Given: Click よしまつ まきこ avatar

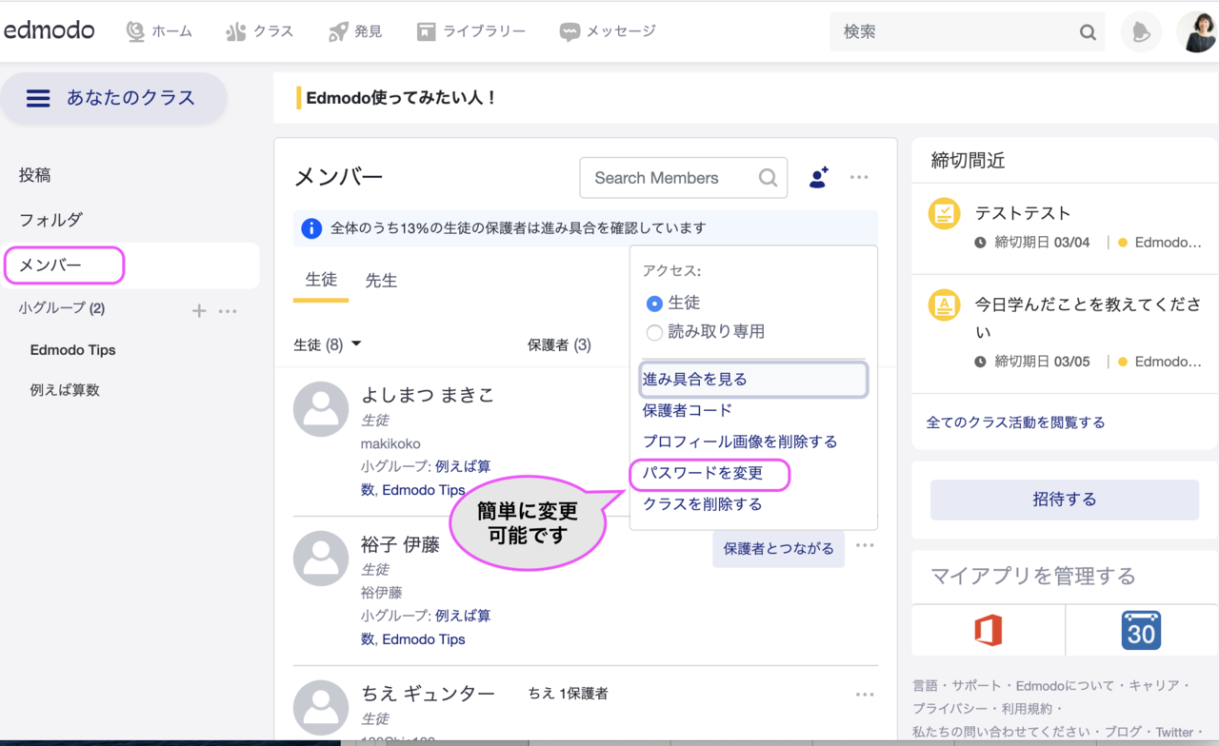Looking at the screenshot, I should pyautogui.click(x=321, y=409).
